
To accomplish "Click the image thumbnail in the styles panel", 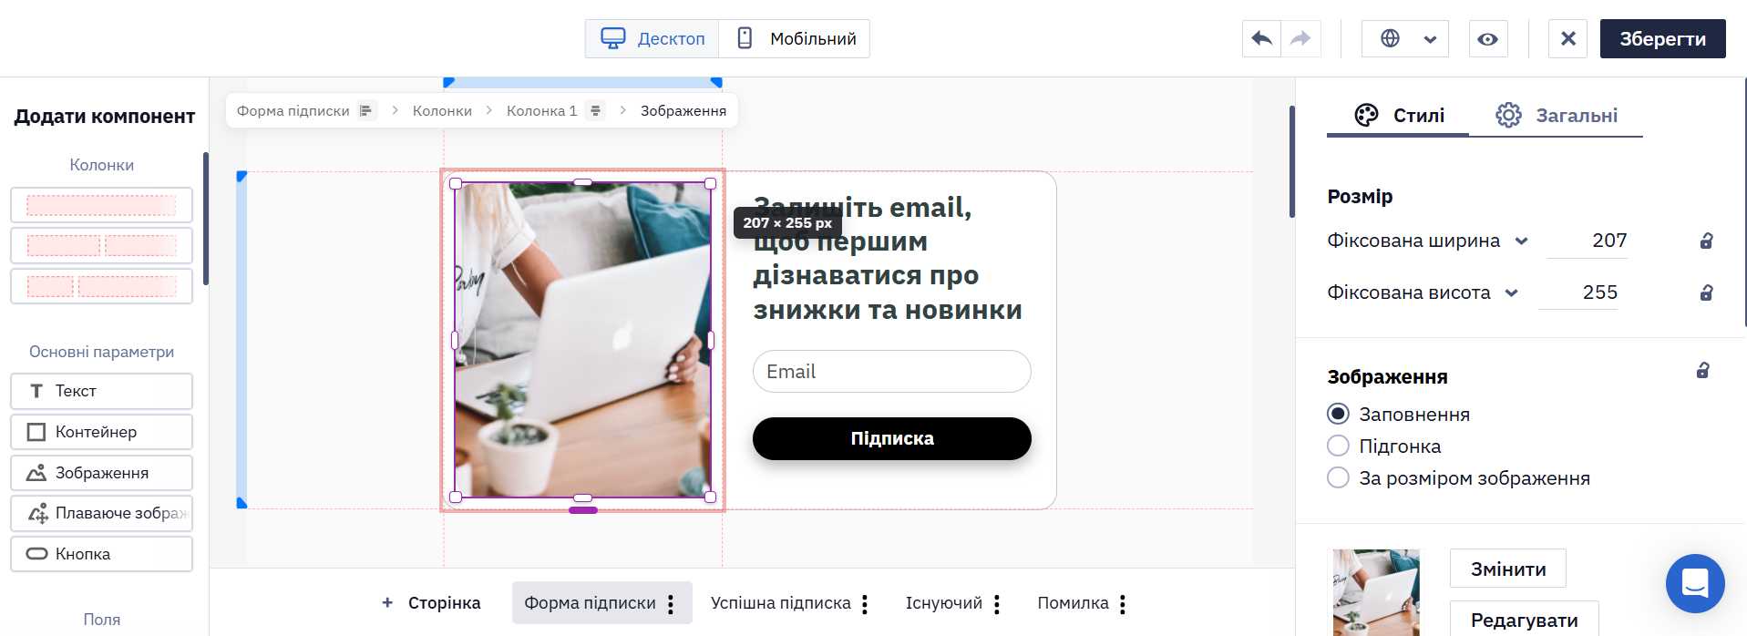I will coord(1376,592).
